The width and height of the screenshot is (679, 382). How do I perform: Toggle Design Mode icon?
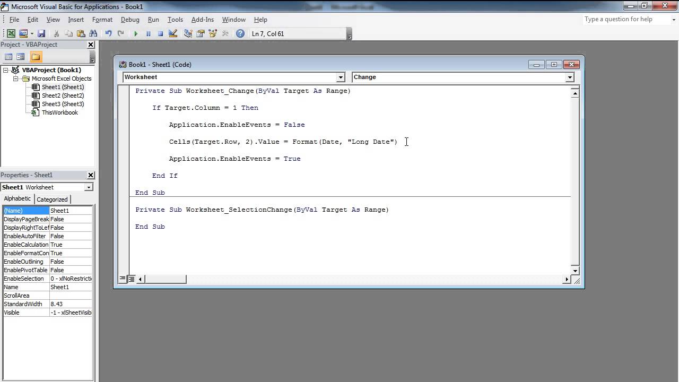[172, 33]
